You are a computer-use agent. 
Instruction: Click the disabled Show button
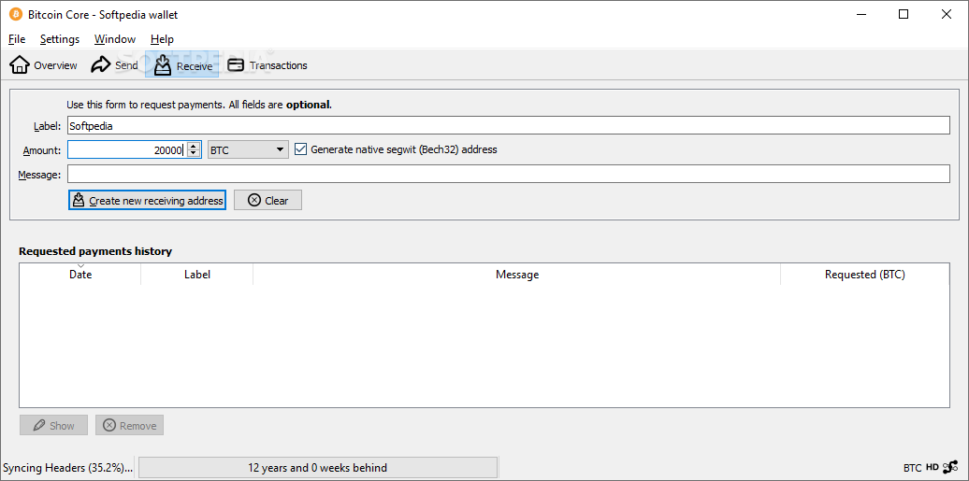click(x=53, y=425)
